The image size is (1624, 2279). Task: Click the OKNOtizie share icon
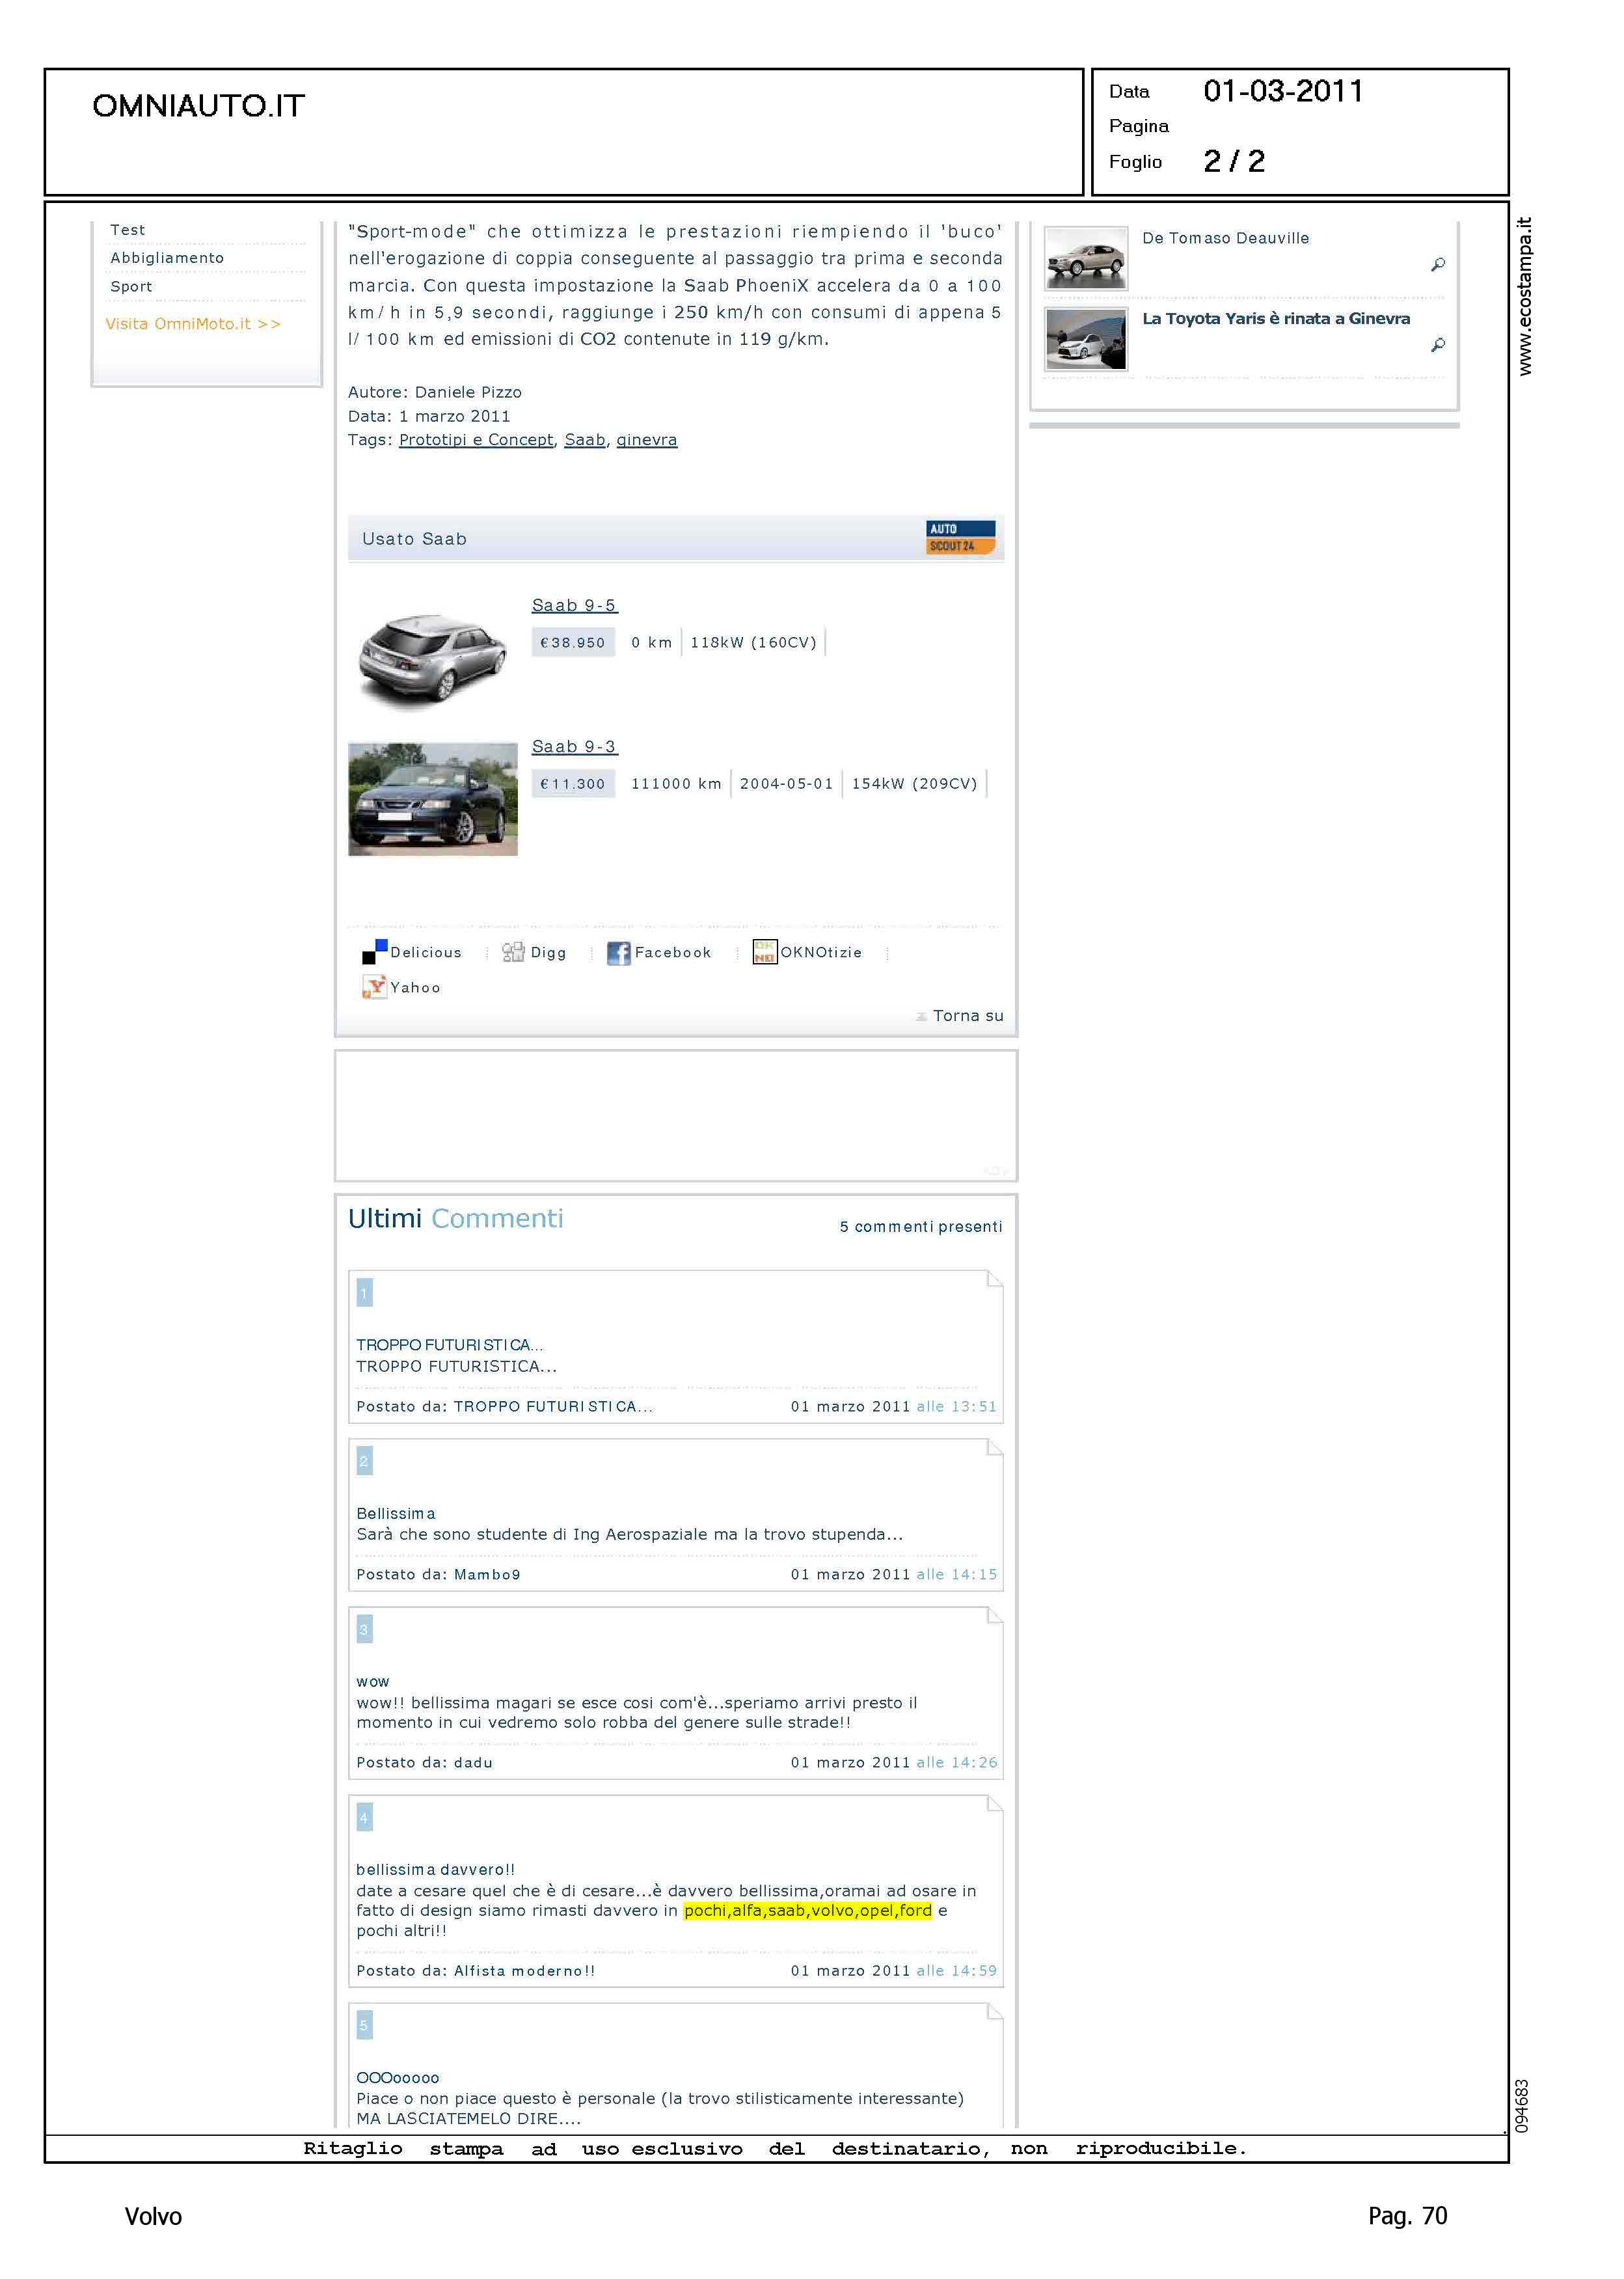click(764, 952)
